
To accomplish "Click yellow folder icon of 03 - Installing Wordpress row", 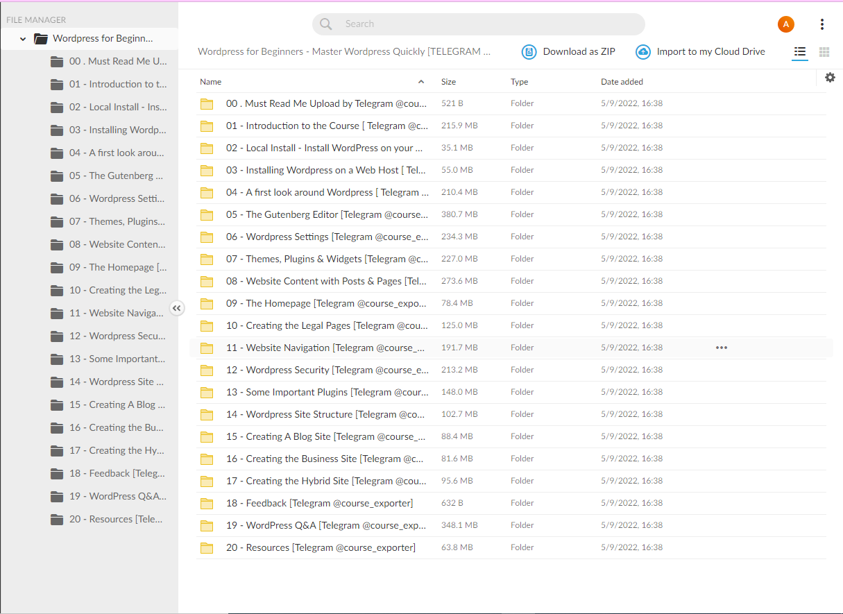I will 207,171.
